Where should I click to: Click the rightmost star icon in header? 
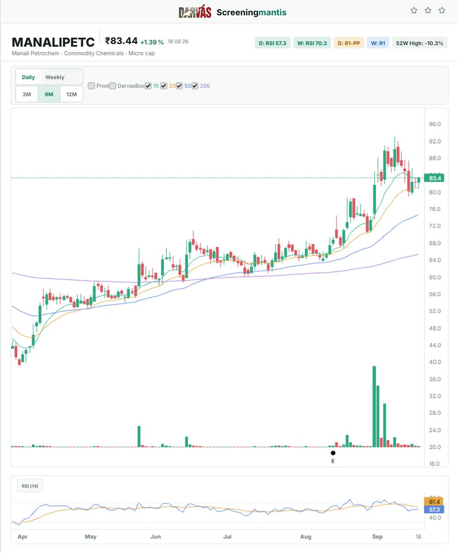pyautogui.click(x=442, y=11)
